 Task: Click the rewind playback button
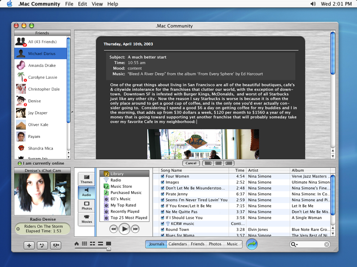click(113, 229)
